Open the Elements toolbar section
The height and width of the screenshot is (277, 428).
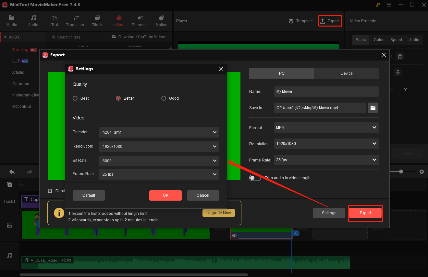tap(140, 21)
